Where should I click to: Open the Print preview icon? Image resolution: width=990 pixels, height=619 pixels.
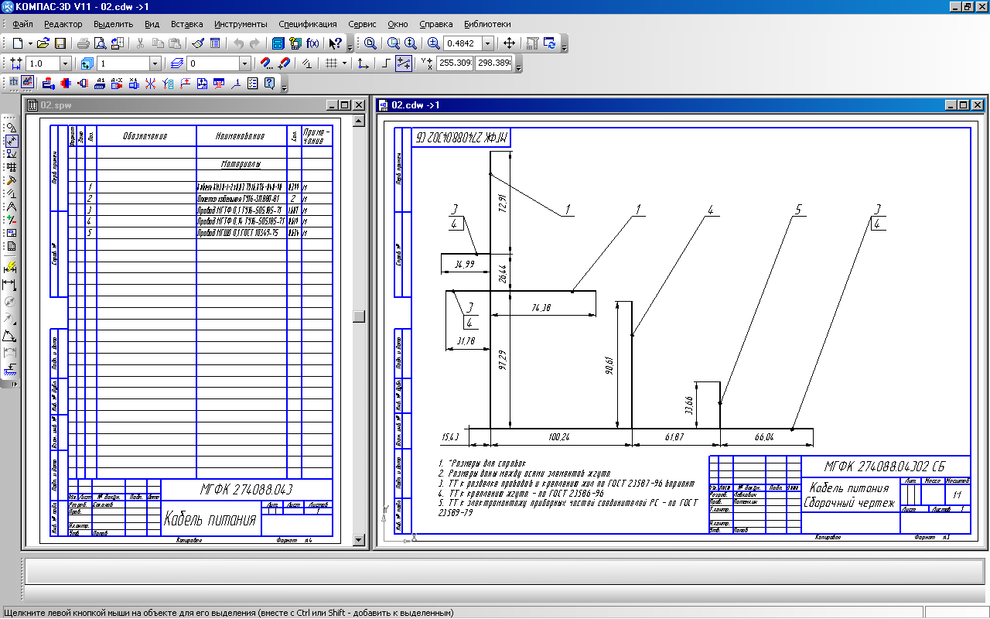(100, 43)
